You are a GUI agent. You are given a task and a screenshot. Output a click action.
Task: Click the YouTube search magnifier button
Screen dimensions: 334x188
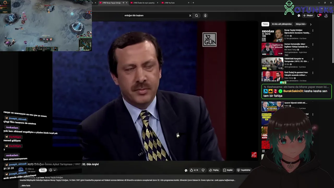pos(196,15)
